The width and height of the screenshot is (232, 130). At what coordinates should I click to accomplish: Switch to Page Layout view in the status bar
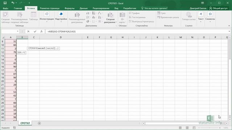[x=187, y=127]
